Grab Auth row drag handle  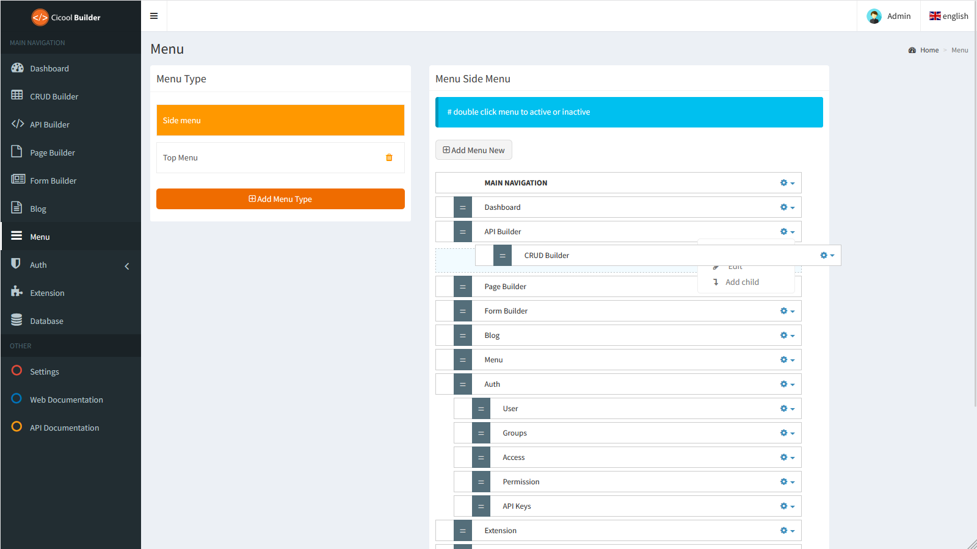pyautogui.click(x=463, y=384)
